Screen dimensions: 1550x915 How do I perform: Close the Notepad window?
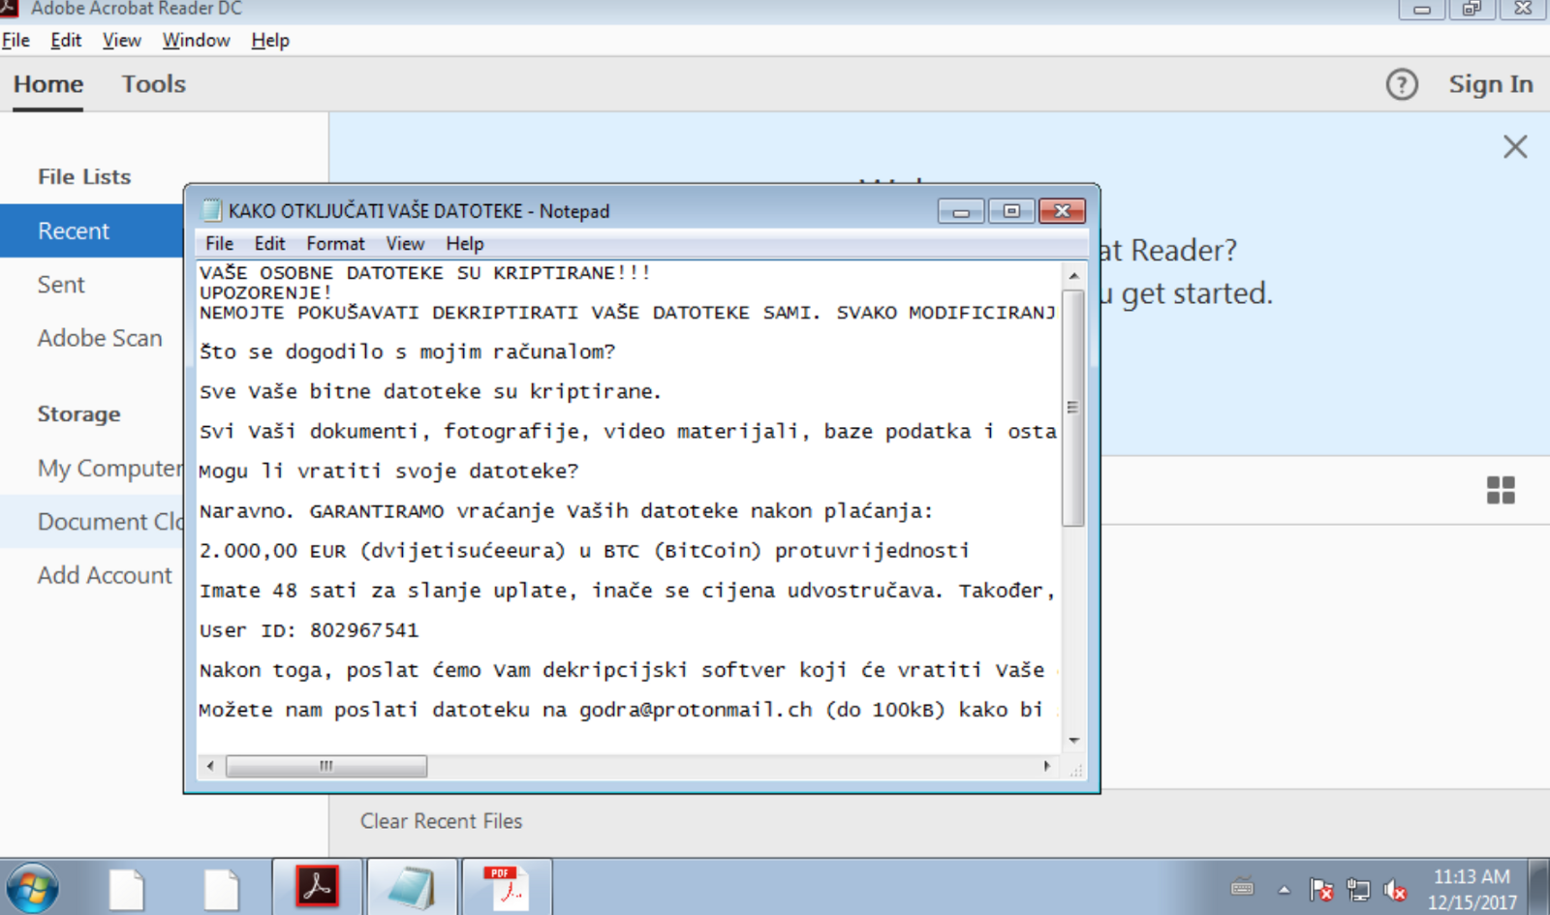tap(1062, 211)
